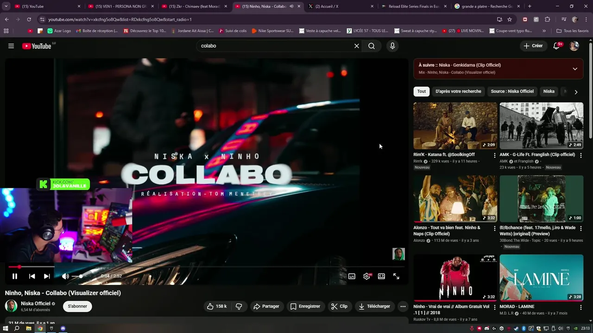Open more actions beside Télécharger
The width and height of the screenshot is (593, 333).
pos(403,306)
